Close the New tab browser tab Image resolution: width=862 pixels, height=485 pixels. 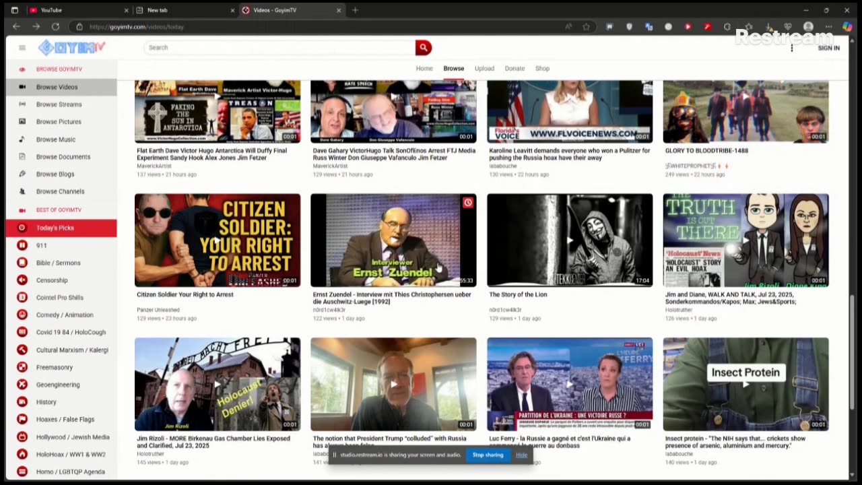tap(232, 10)
